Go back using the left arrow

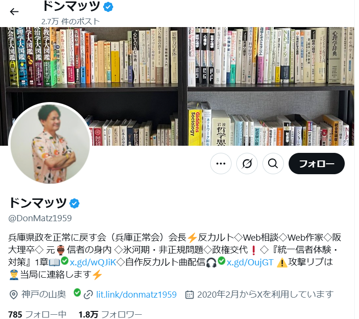click(14, 11)
